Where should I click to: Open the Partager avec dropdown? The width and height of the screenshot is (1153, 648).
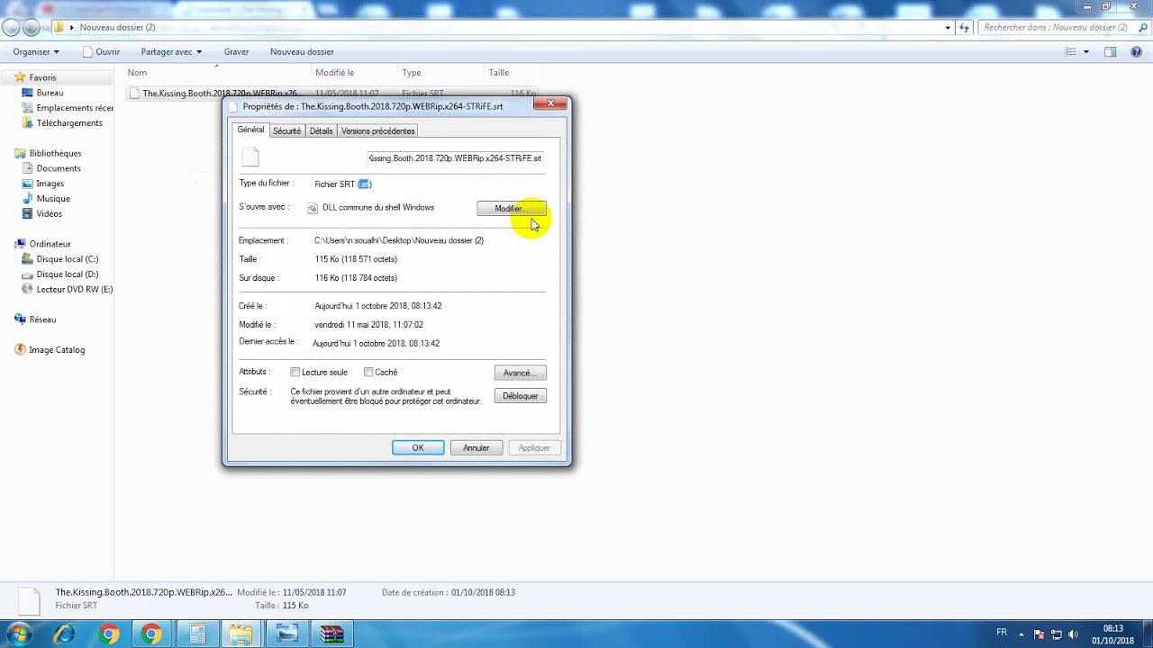pyautogui.click(x=171, y=52)
